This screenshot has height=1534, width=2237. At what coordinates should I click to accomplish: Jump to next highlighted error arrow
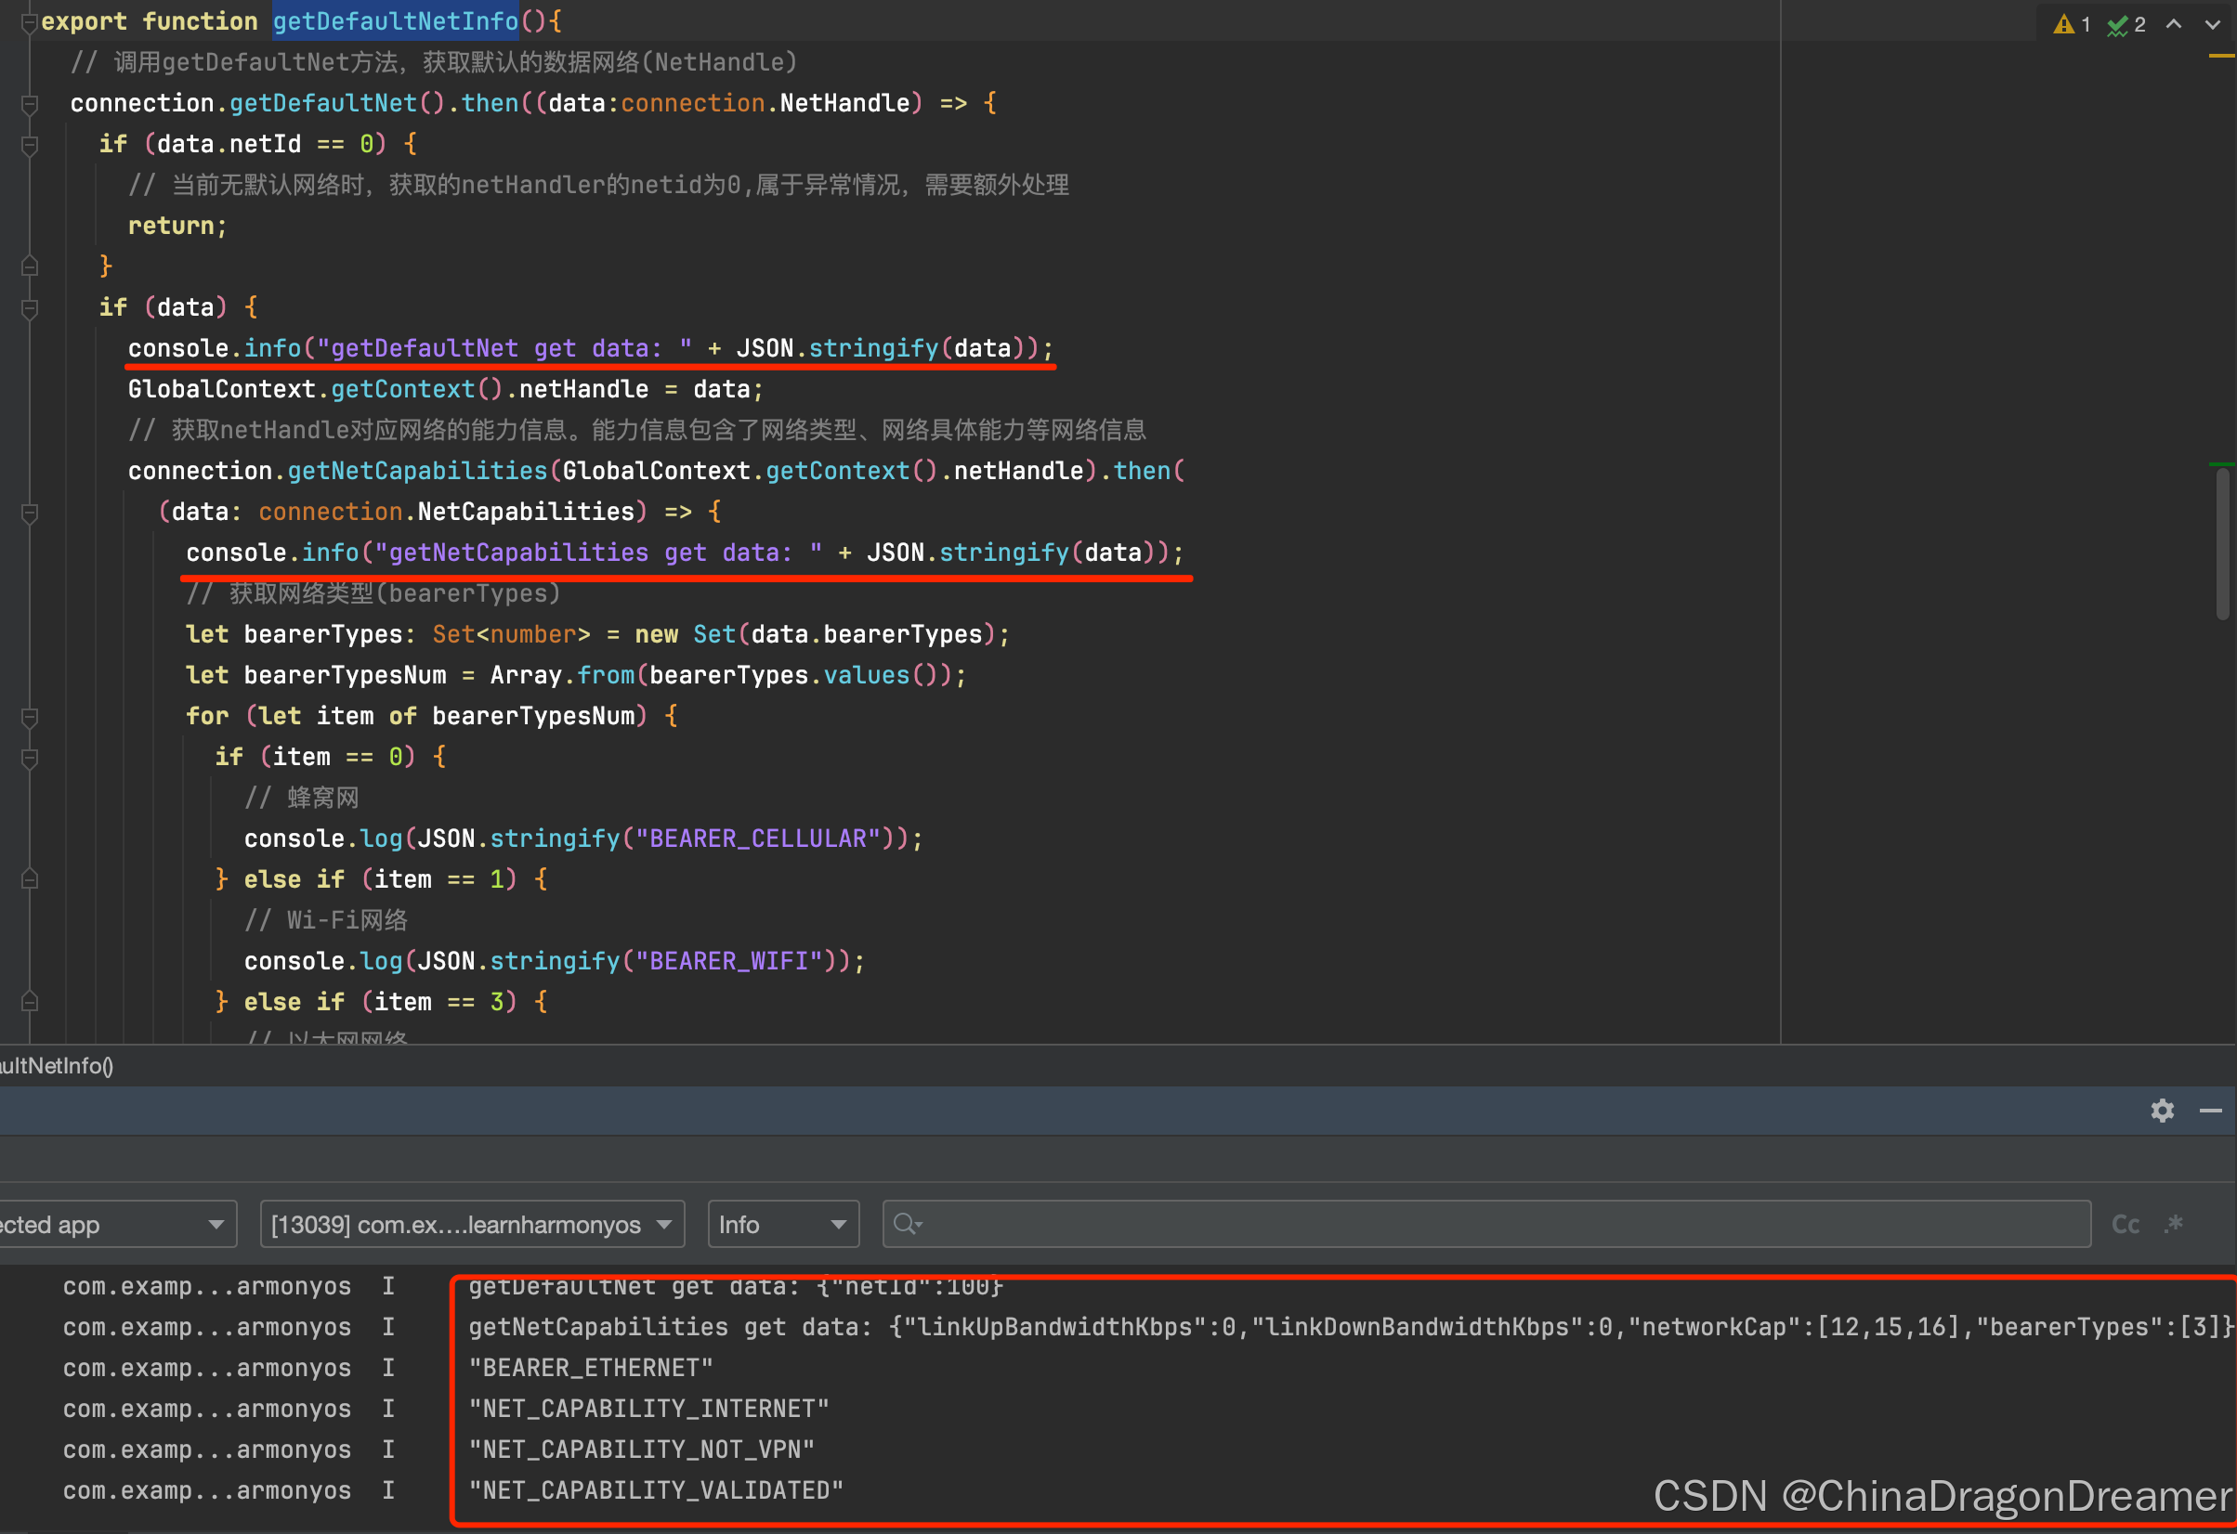[2212, 24]
